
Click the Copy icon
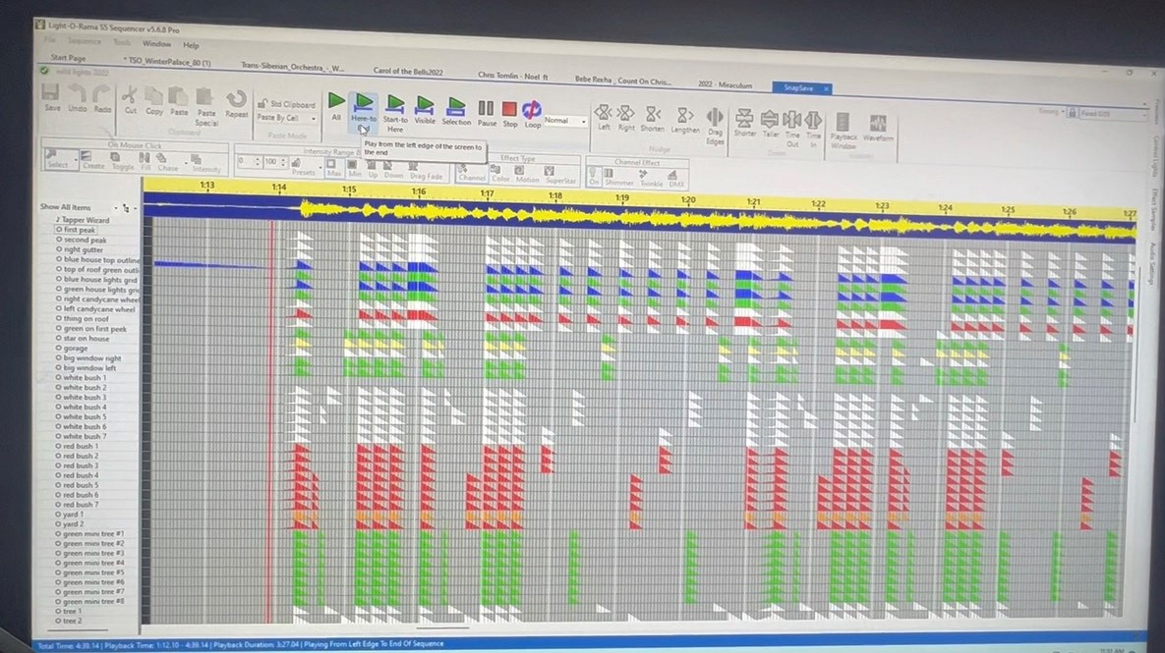[153, 99]
